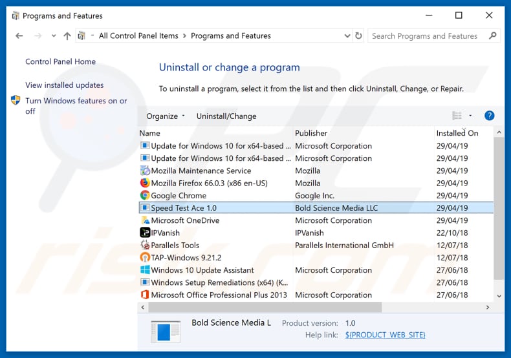Click the Windows features shield icon
The height and width of the screenshot is (358, 511).
pos(16,100)
